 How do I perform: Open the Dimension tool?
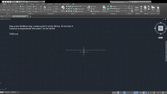[x=50, y=8]
